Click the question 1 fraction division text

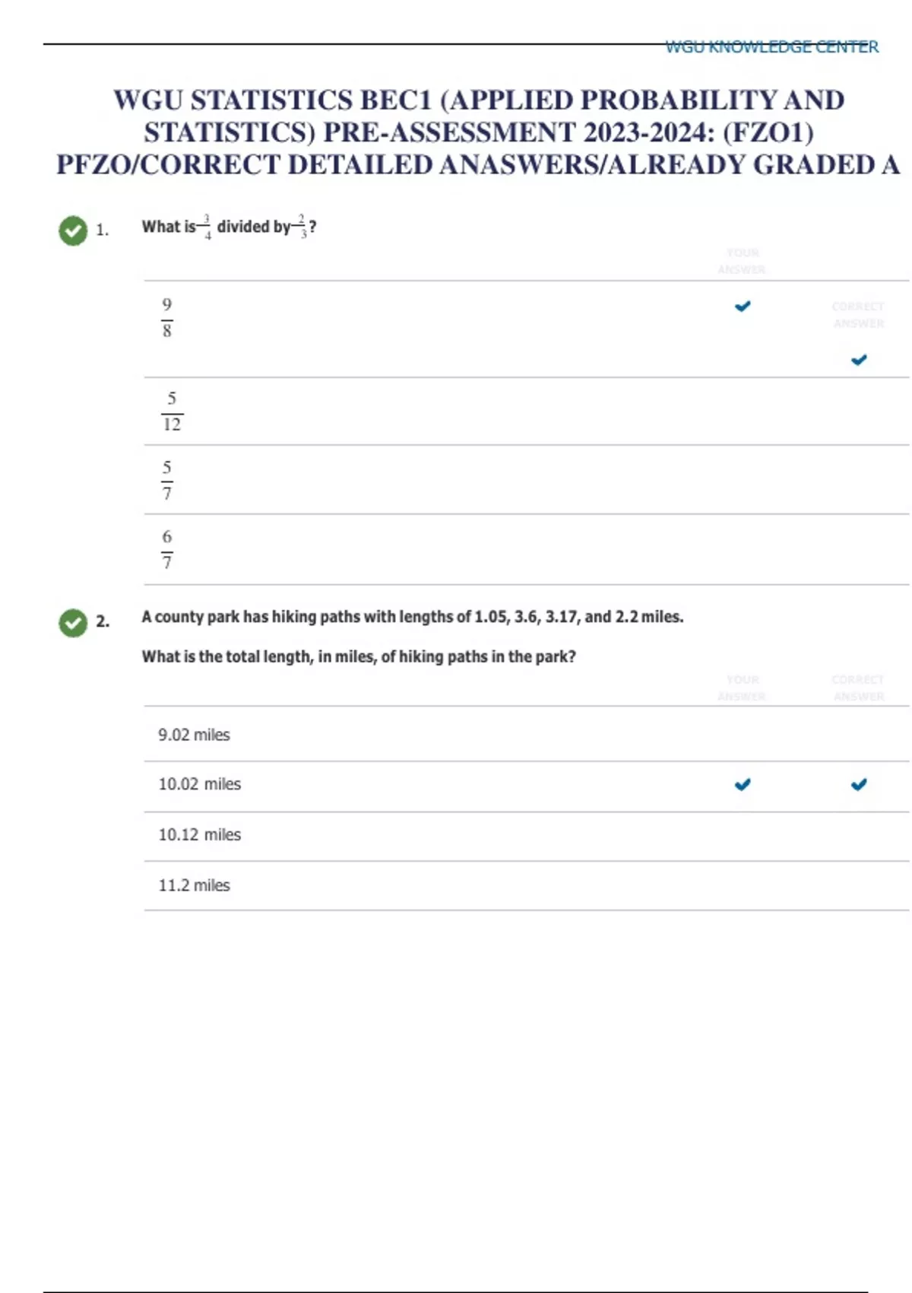[229, 227]
